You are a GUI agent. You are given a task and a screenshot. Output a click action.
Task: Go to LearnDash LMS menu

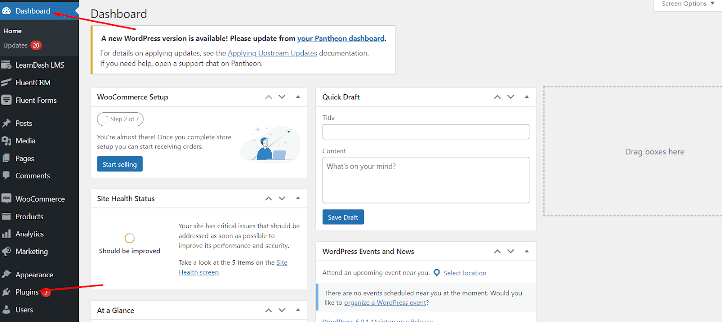click(40, 65)
